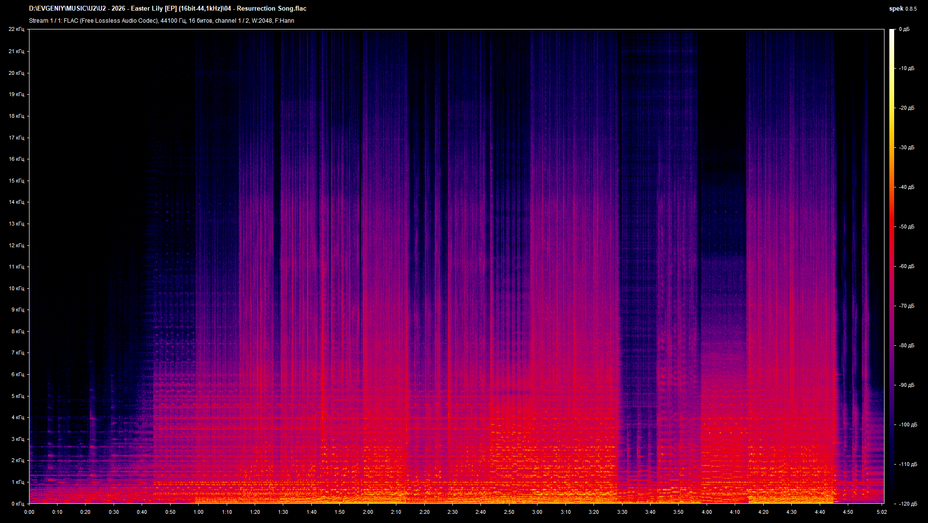Screen dimensions: 928x523
Task: Select the '8 кГц' frequency axis label
Action: [18, 331]
